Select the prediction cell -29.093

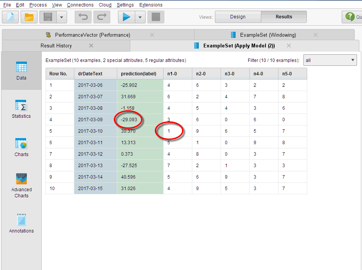[x=140, y=119]
